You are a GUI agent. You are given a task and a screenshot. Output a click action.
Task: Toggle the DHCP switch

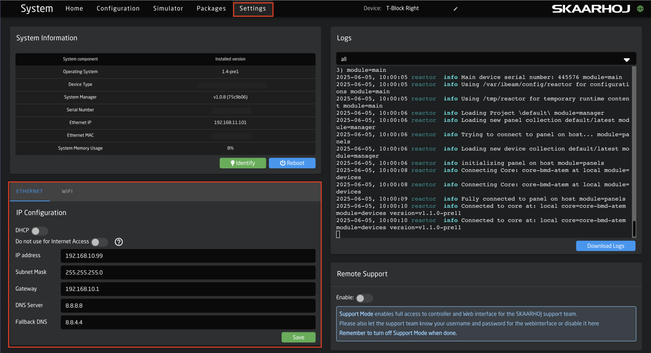pyautogui.click(x=40, y=231)
